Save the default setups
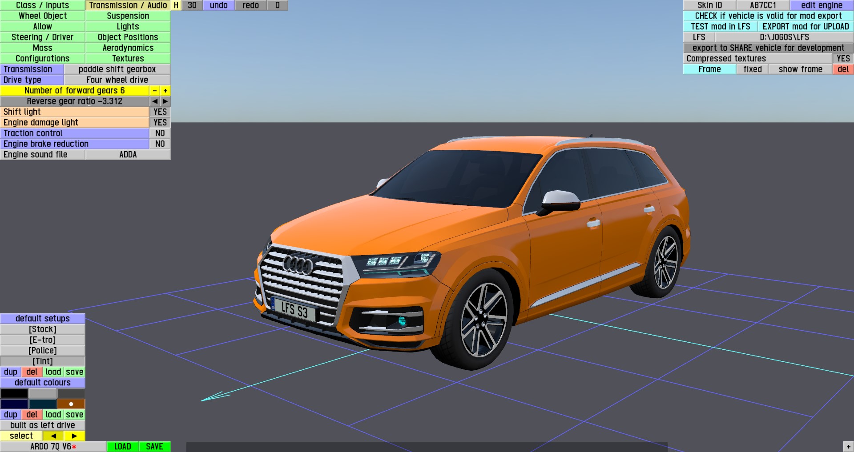This screenshot has width=854, height=452. coord(75,372)
